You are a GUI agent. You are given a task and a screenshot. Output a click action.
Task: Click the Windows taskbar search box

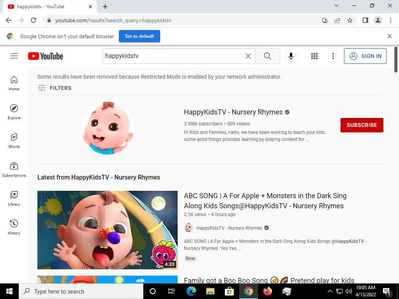[x=81, y=291]
